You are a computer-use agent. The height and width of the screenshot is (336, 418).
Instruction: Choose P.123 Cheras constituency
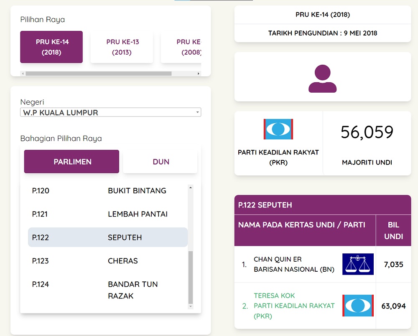pyautogui.click(x=108, y=260)
